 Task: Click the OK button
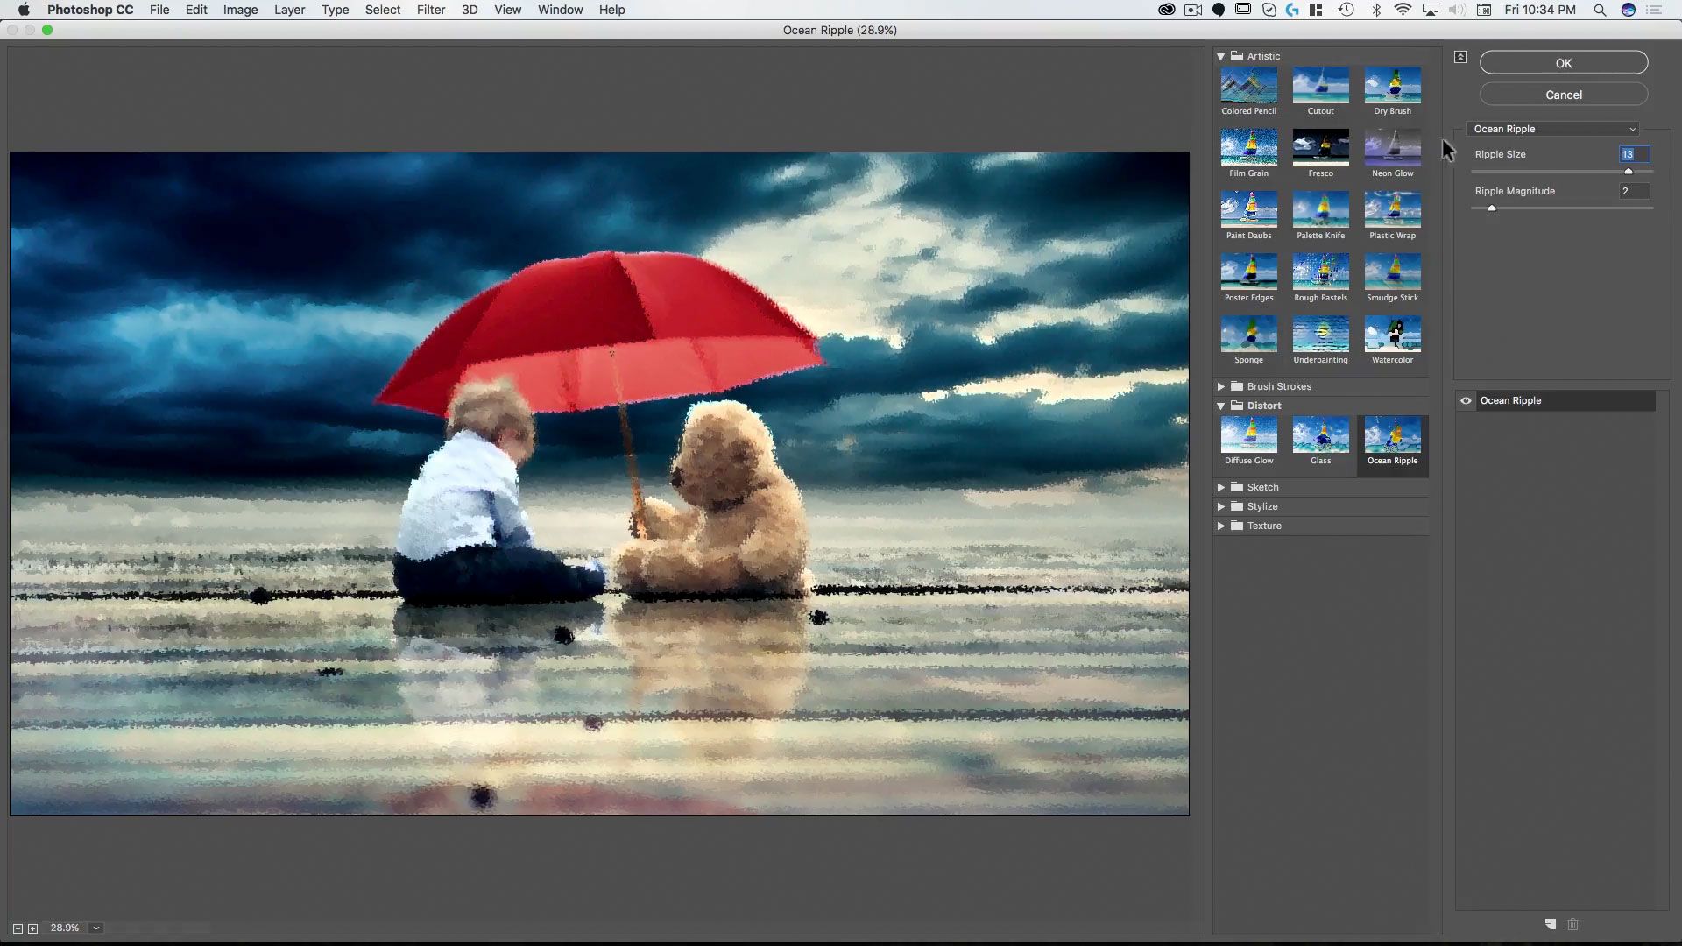[1563, 63]
